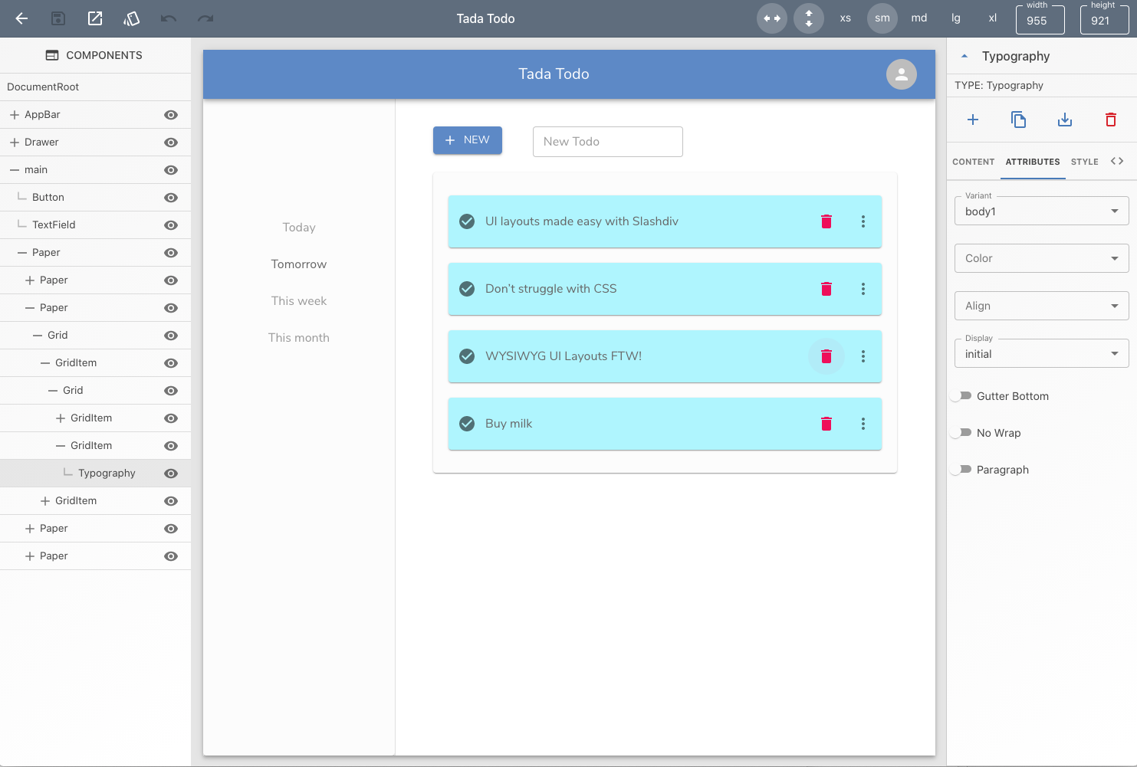Open preview in new window icon
This screenshot has width=1137, height=767.
[95, 18]
